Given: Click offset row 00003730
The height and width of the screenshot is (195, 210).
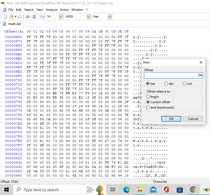Looking at the screenshot, I should tap(14, 93).
